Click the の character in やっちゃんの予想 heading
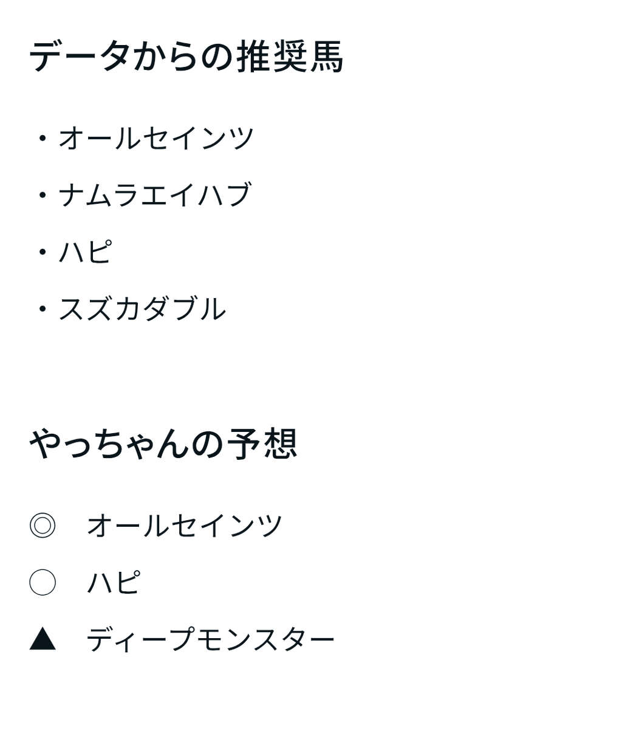639x730 pixels. pos(207,445)
